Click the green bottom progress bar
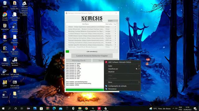The height and width of the screenshot is (111, 199). 85,90
